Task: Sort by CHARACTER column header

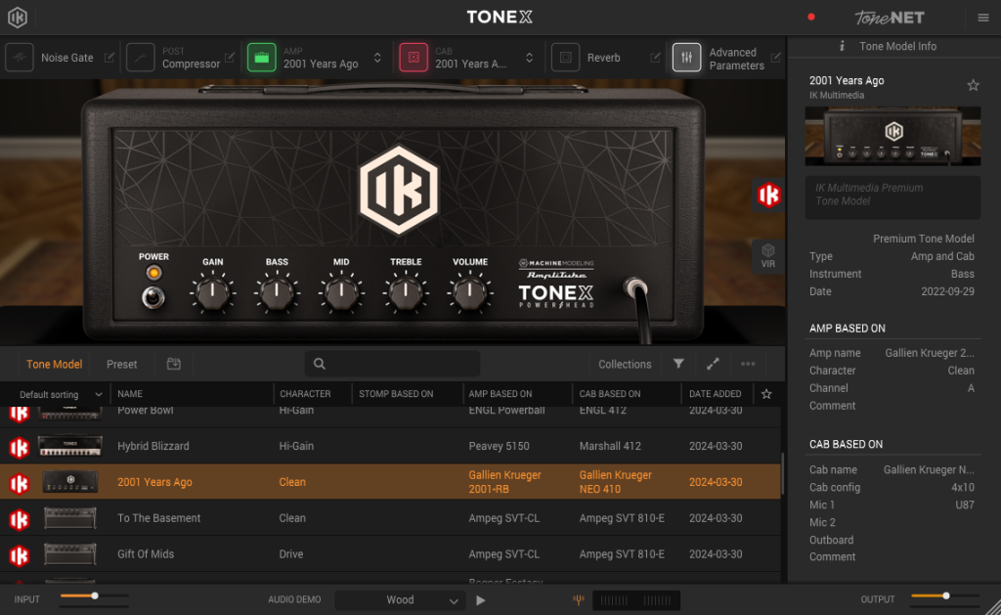Action: 305,394
